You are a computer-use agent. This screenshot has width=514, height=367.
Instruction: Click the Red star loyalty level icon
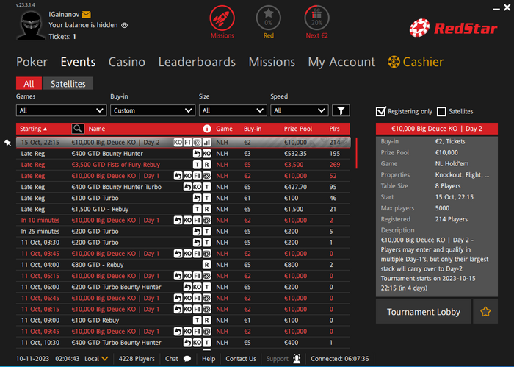pos(269,18)
